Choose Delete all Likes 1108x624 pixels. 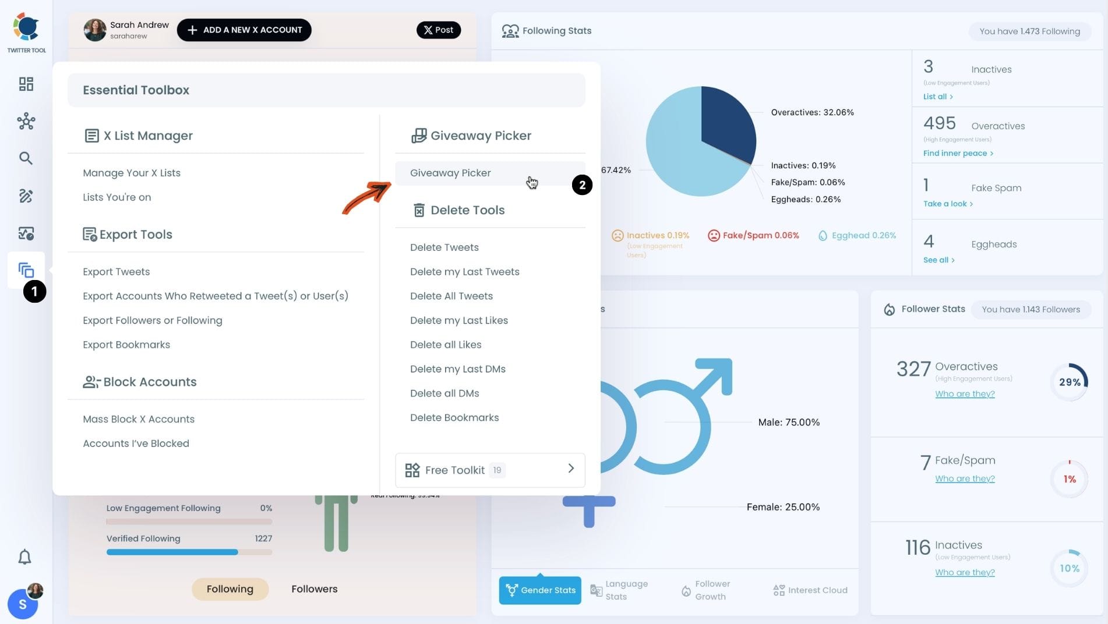446,345
